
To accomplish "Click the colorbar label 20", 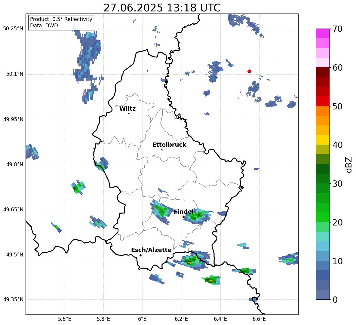I will (x=337, y=222).
